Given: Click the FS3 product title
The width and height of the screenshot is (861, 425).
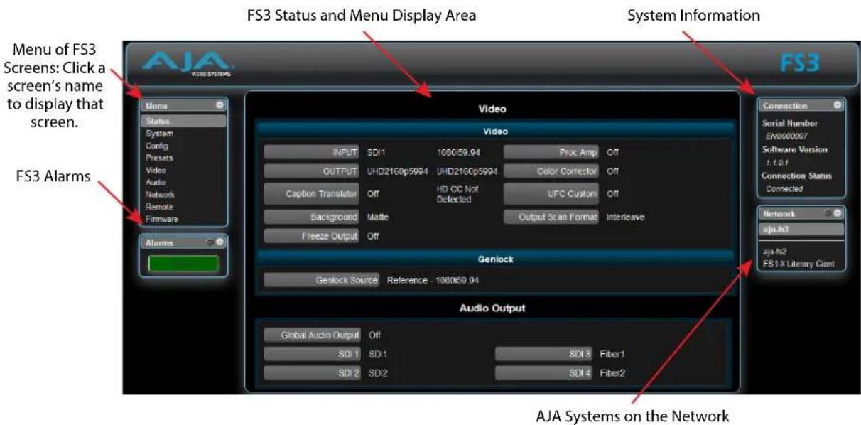Looking at the screenshot, I should coord(799,63).
